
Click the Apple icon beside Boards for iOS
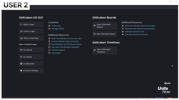[x=123, y=32]
